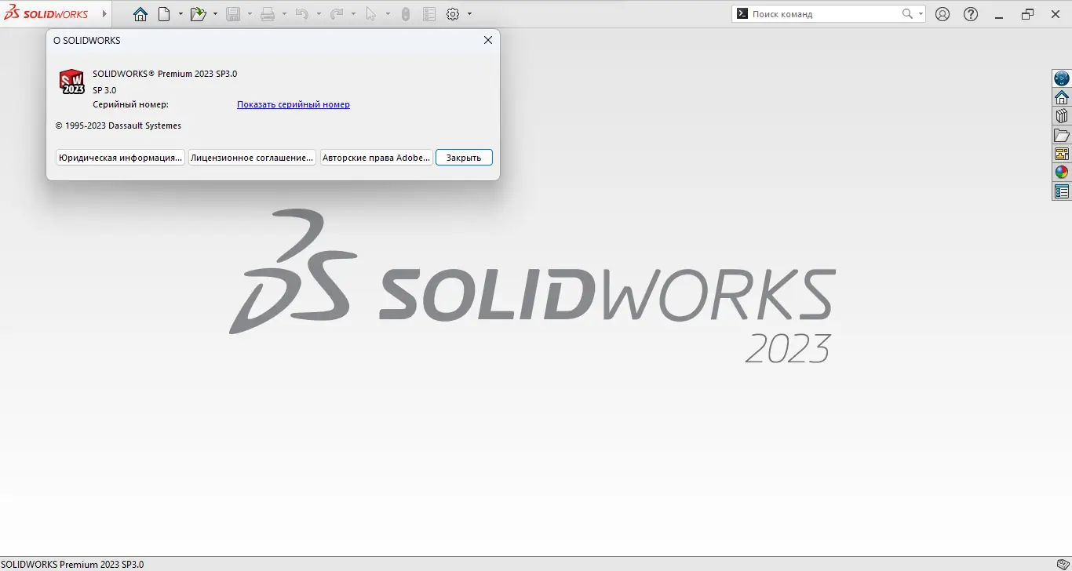
Task: Expand the Open file dropdown arrow
Action: point(215,13)
